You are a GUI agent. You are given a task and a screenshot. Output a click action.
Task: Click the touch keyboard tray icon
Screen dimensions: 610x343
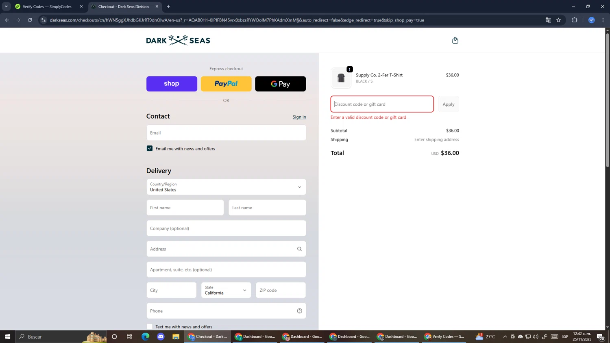point(555,336)
